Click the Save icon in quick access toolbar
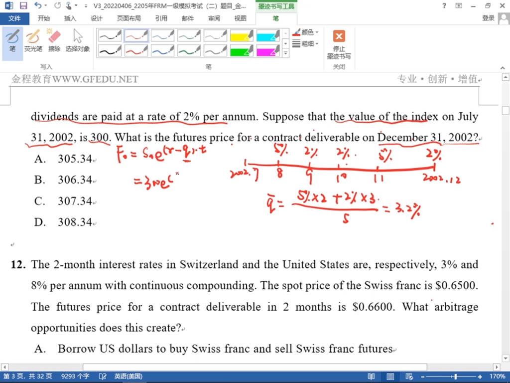The width and height of the screenshot is (510, 383). (x=23, y=6)
